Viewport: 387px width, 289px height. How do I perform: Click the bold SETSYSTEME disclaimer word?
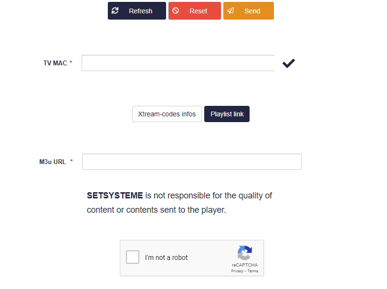115,195
